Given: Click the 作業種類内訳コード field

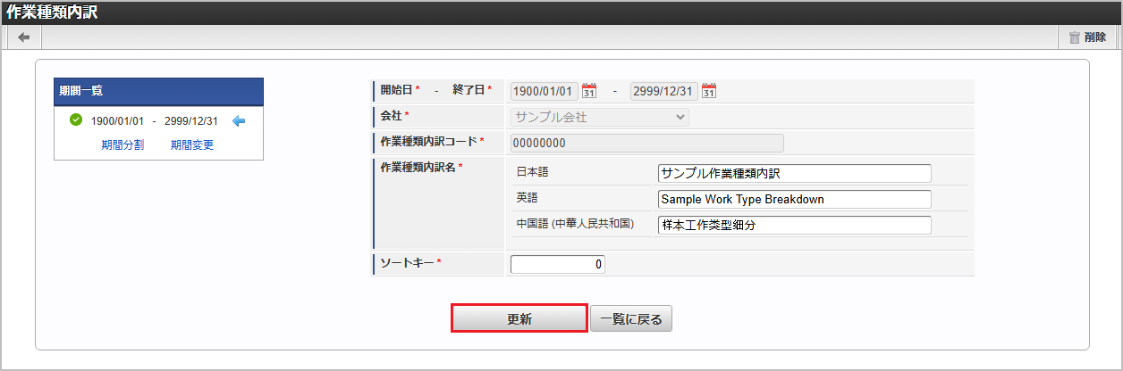Looking at the screenshot, I should pyautogui.click(x=647, y=143).
